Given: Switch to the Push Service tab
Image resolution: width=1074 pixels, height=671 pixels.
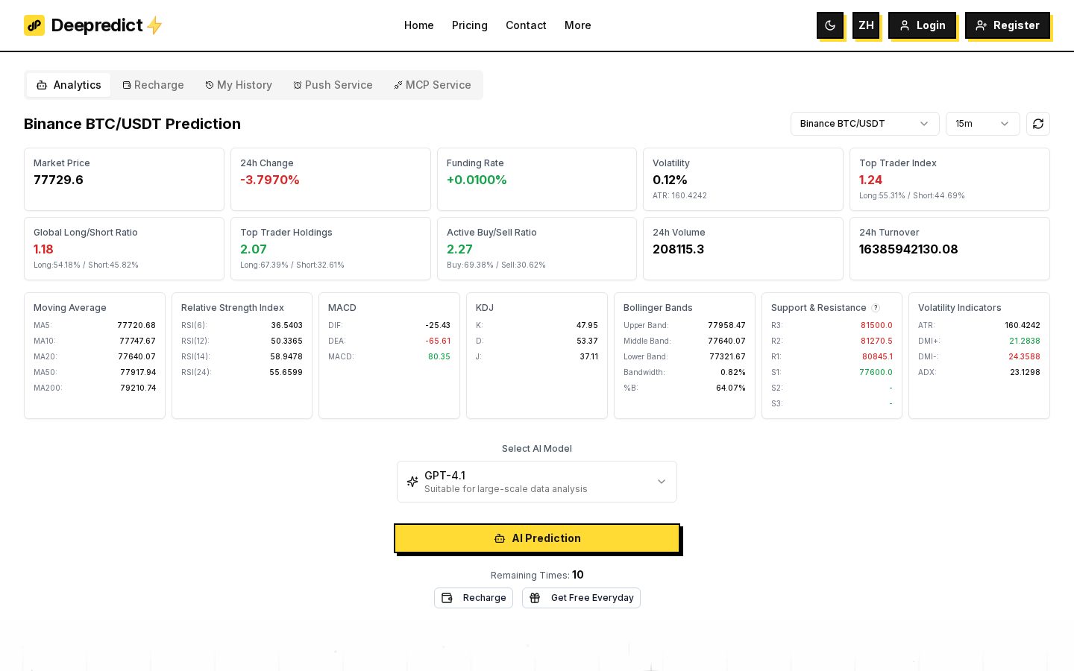Looking at the screenshot, I should pyautogui.click(x=333, y=85).
